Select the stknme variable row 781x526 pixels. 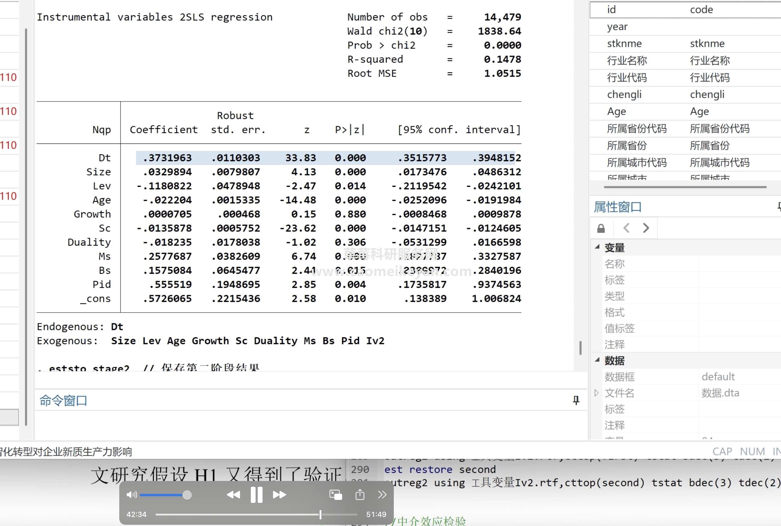click(x=624, y=44)
